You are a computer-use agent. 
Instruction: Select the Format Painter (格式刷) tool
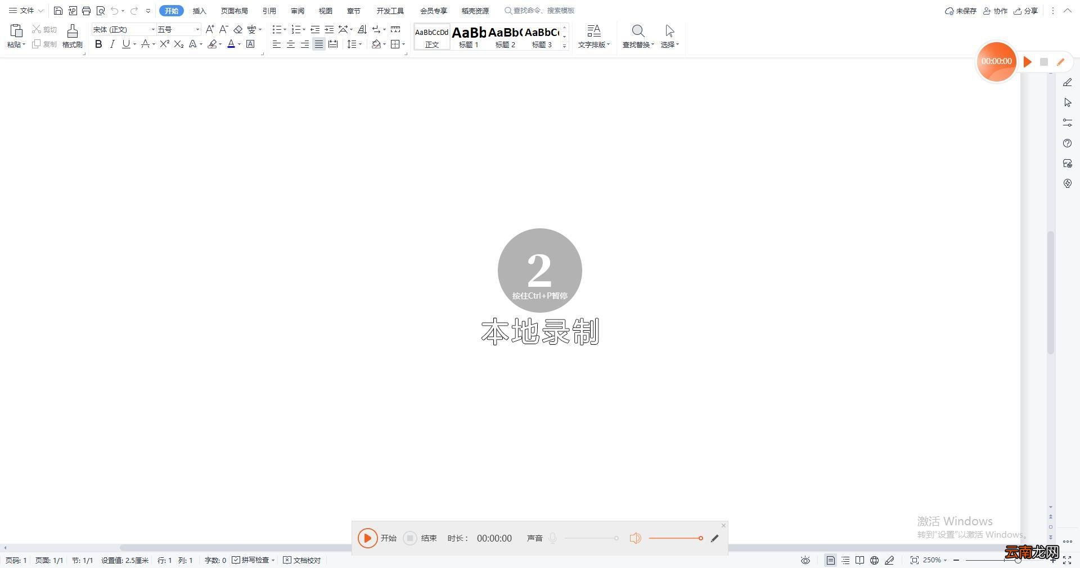pos(72,36)
